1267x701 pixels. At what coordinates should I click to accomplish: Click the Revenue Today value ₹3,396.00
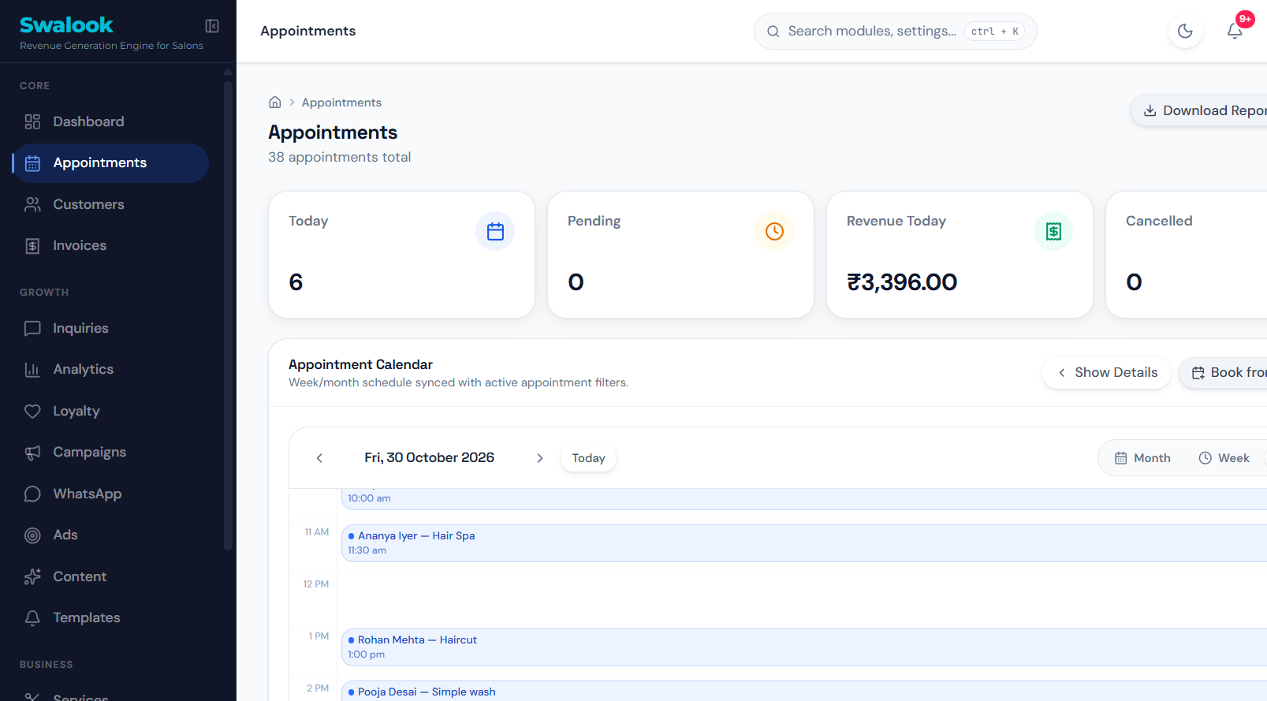[x=902, y=282]
